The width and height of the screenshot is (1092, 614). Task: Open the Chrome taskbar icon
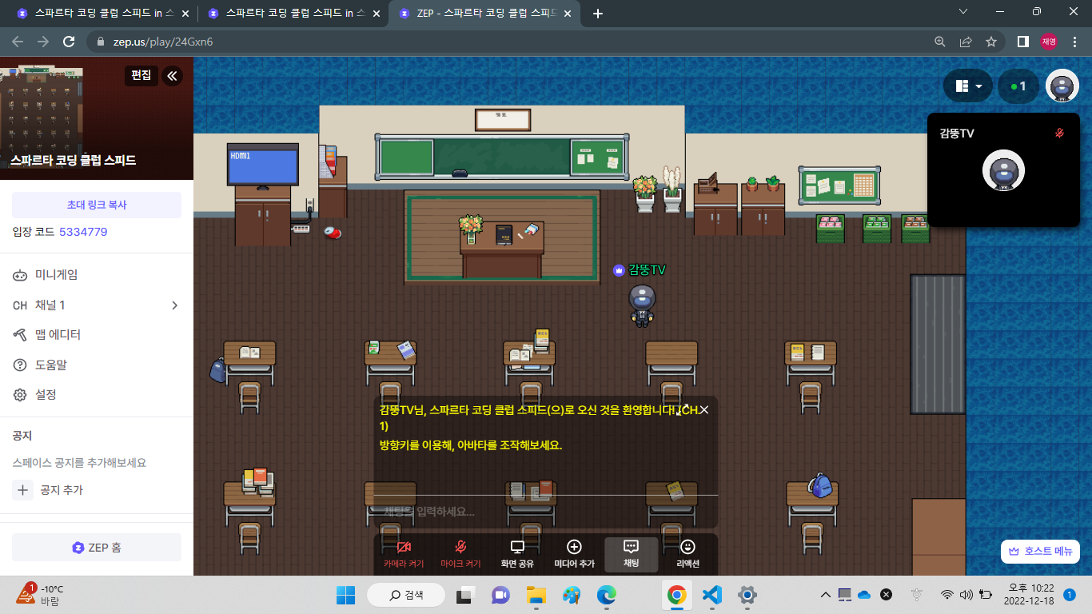[x=676, y=595]
